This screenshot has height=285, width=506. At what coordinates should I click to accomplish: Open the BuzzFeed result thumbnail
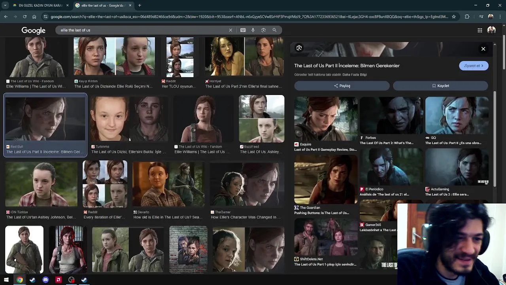pyautogui.click(x=261, y=119)
